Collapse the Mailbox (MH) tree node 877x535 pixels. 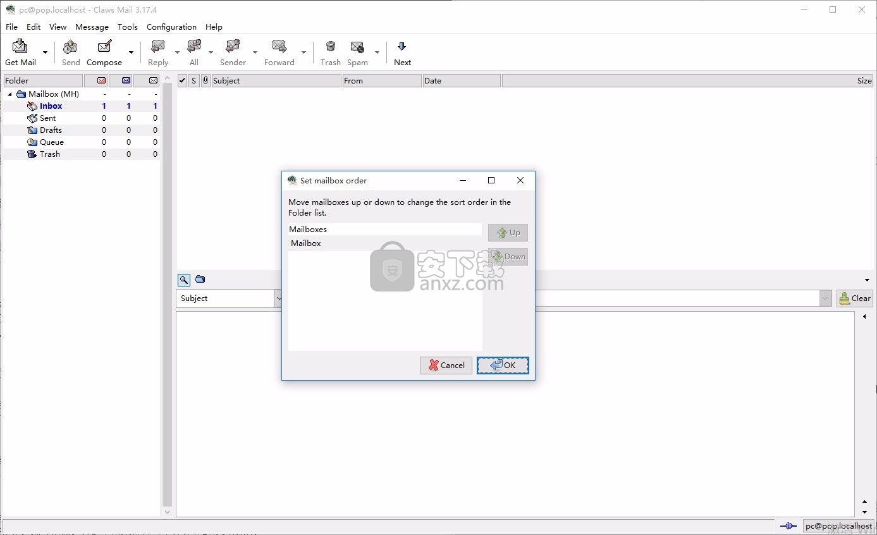pos(9,94)
